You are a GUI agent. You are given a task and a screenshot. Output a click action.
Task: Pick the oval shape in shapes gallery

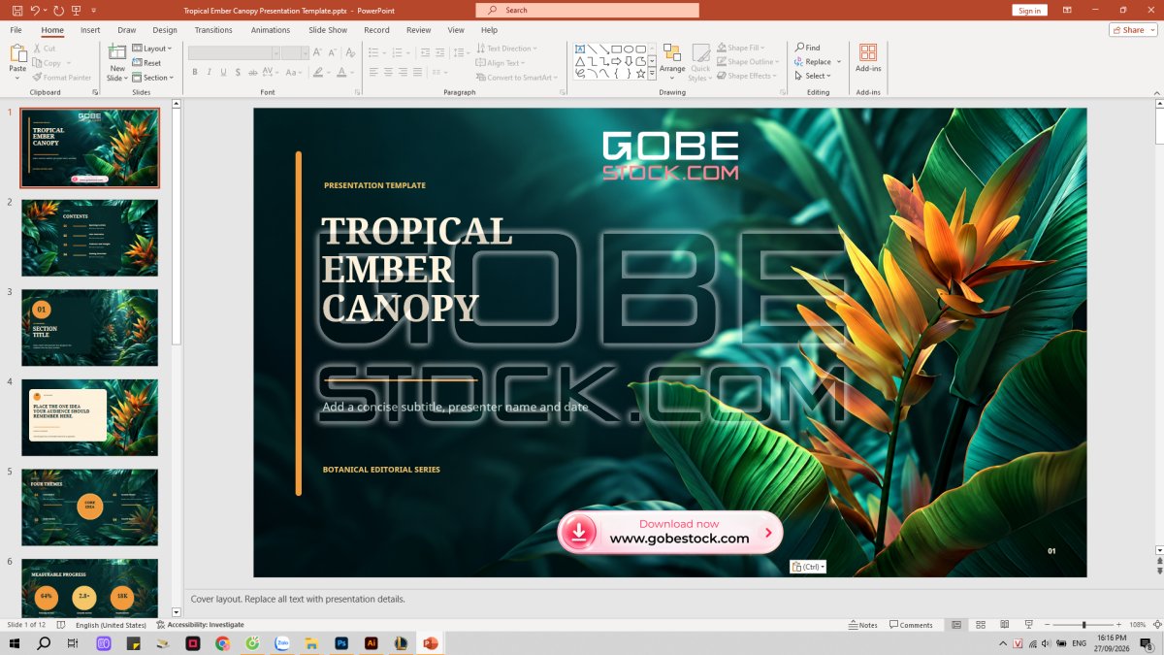629,49
